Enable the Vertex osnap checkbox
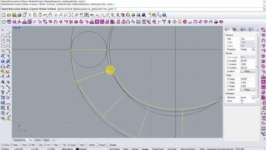The height and width of the screenshot is (150, 266). (x=87, y=145)
